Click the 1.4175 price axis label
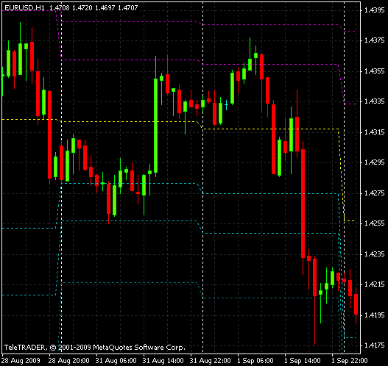This screenshot has height=366, width=388. click(x=375, y=345)
